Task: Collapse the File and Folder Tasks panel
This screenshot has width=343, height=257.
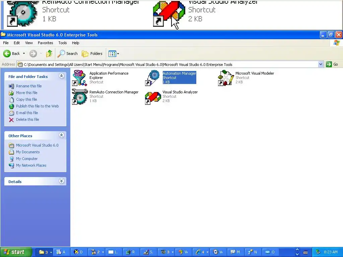Action: click(62, 76)
